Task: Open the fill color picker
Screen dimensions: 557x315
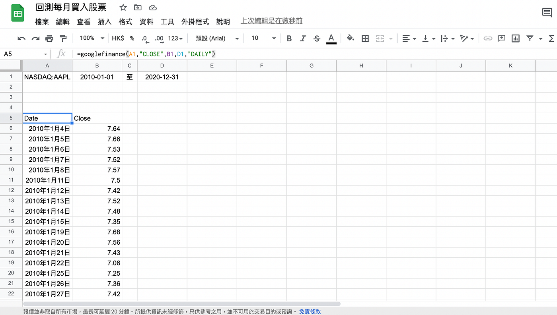Action: pyautogui.click(x=350, y=38)
